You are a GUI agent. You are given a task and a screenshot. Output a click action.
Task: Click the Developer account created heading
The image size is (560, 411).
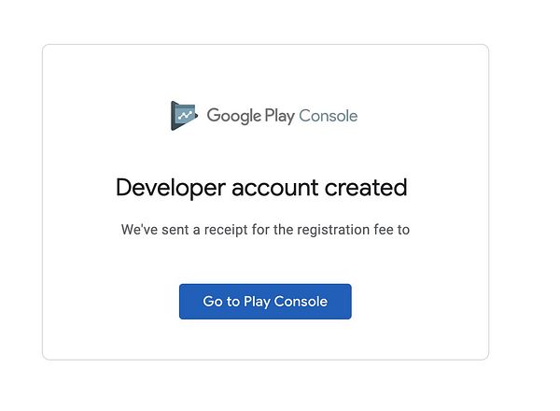point(261,188)
